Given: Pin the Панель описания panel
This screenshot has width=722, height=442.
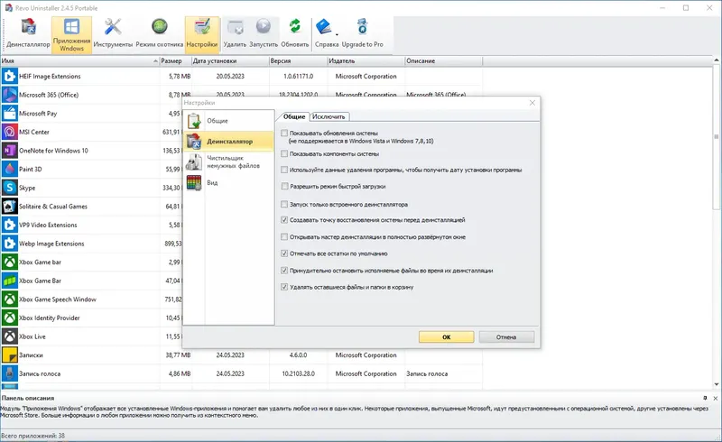Looking at the screenshot, I should (705, 398).
